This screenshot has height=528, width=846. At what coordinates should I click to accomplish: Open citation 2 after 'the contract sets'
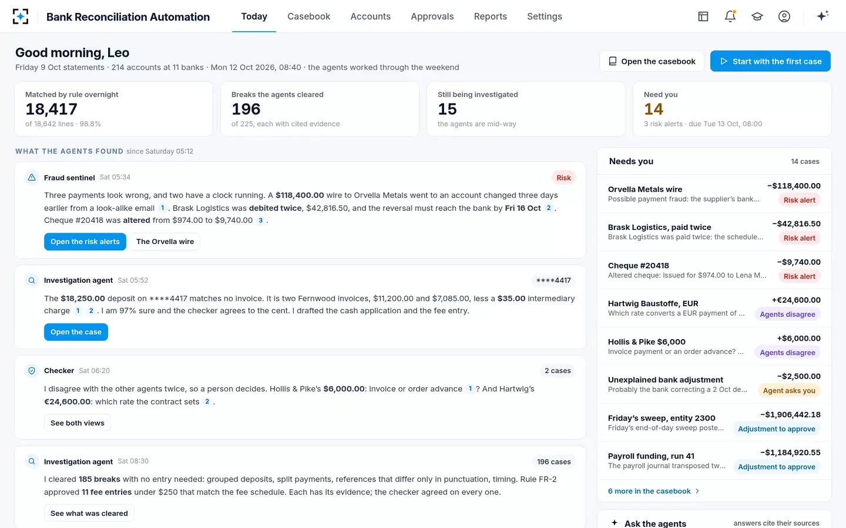pyautogui.click(x=207, y=402)
